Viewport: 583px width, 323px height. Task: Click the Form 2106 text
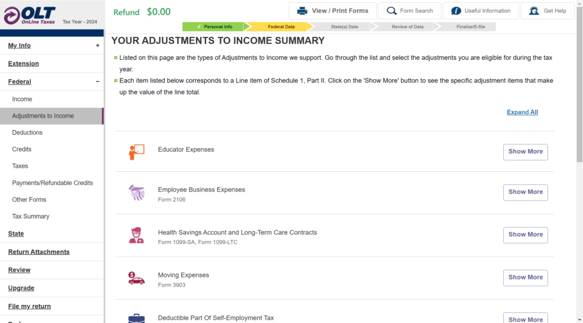171,200
